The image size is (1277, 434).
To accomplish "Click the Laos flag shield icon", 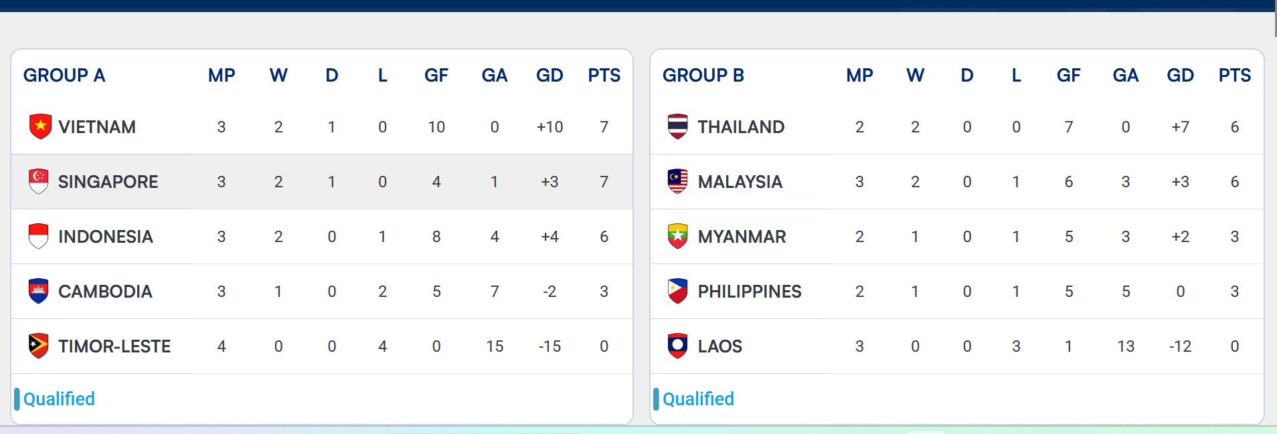I will [678, 346].
